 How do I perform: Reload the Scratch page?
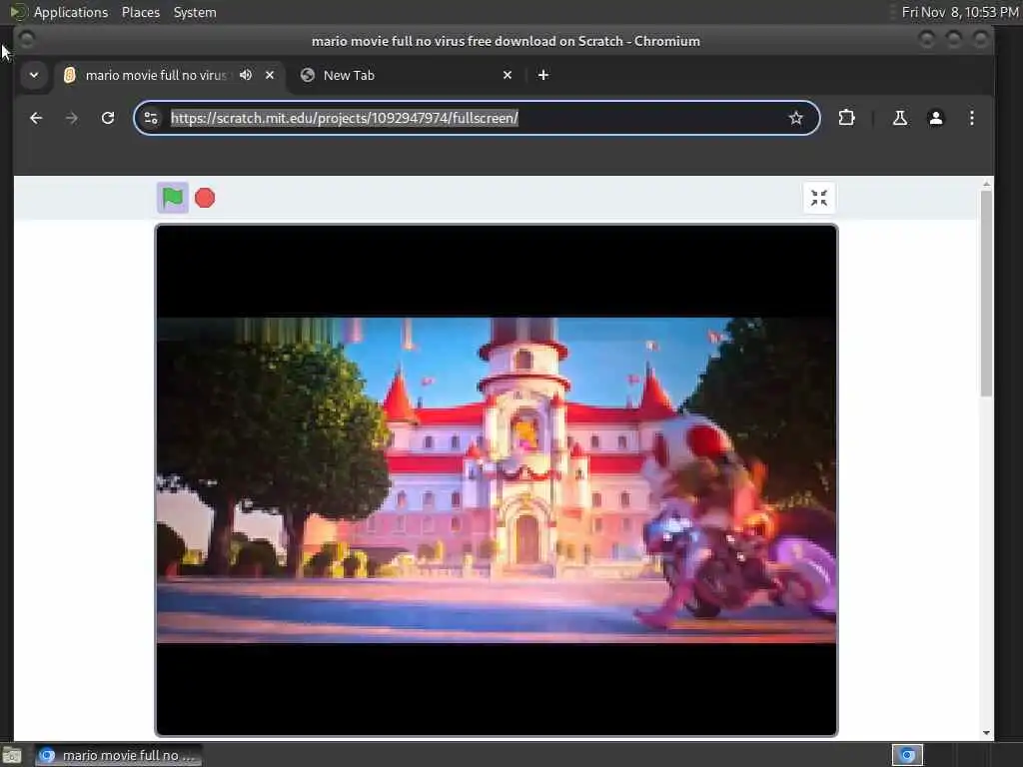click(108, 118)
